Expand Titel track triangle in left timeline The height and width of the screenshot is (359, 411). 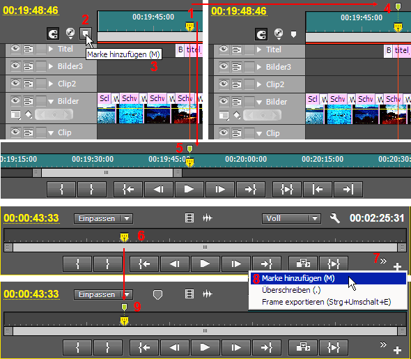click(51, 49)
